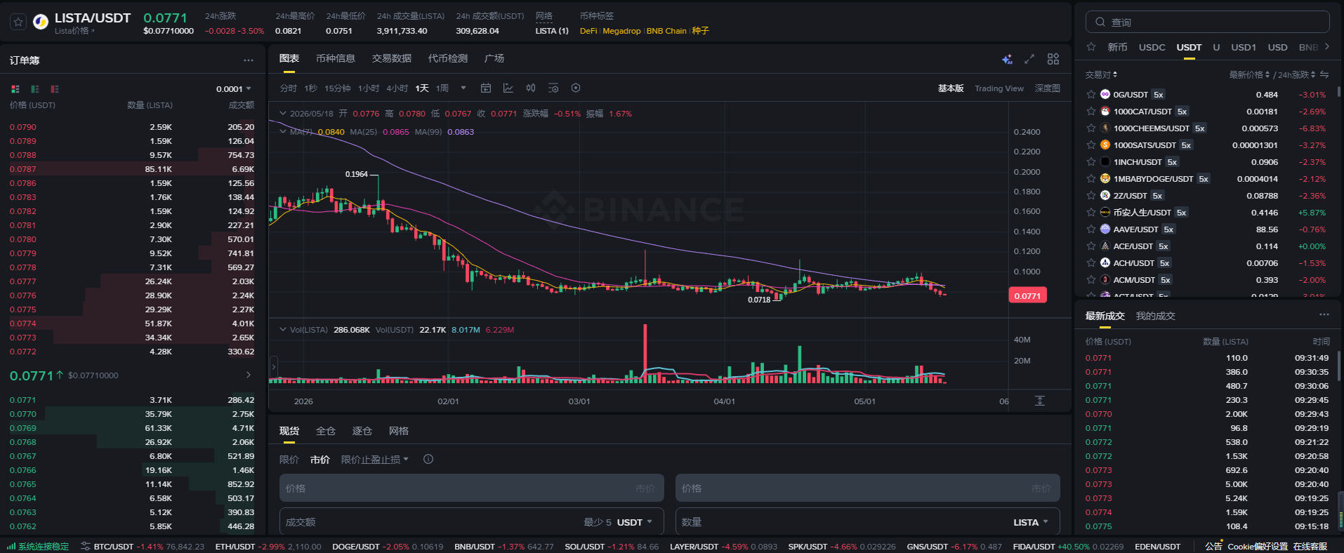This screenshot has height=553, width=1344.
Task: Choose the 限价 order type
Action: 289,460
